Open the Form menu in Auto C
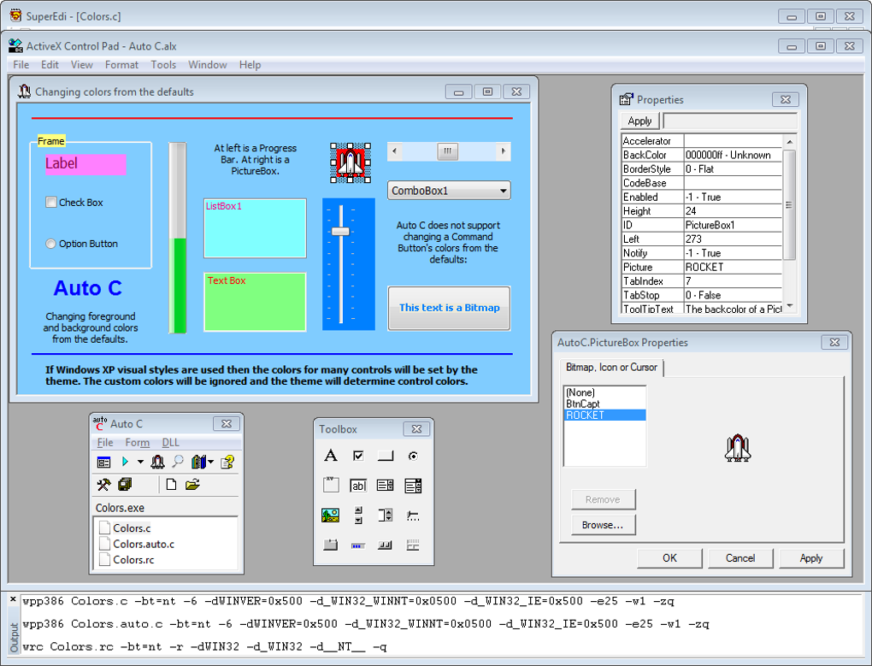Image resolution: width=872 pixels, height=666 pixels. [x=137, y=443]
